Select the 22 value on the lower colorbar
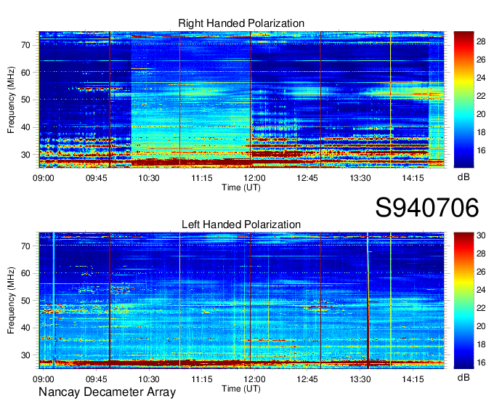The width and height of the screenshot is (494, 401). tap(481, 308)
